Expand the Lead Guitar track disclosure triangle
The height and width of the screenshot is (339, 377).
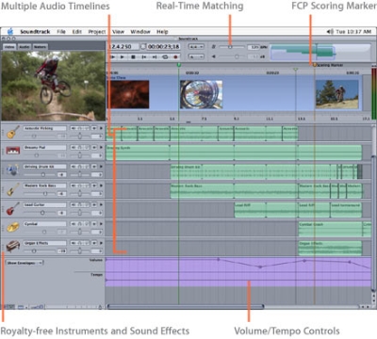pos(101,205)
